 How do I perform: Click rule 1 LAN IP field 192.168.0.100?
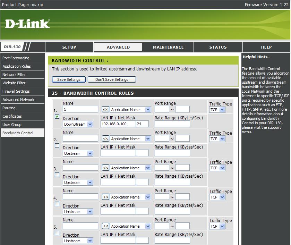click(118, 124)
